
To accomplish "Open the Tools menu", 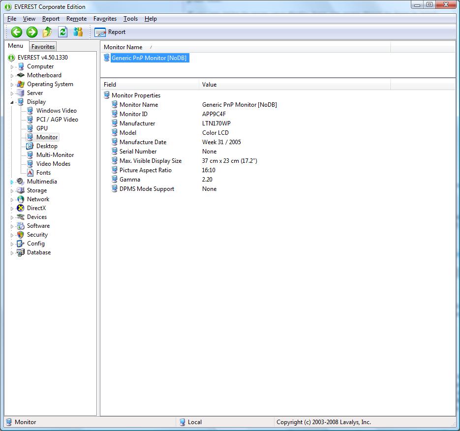I will (x=130, y=19).
